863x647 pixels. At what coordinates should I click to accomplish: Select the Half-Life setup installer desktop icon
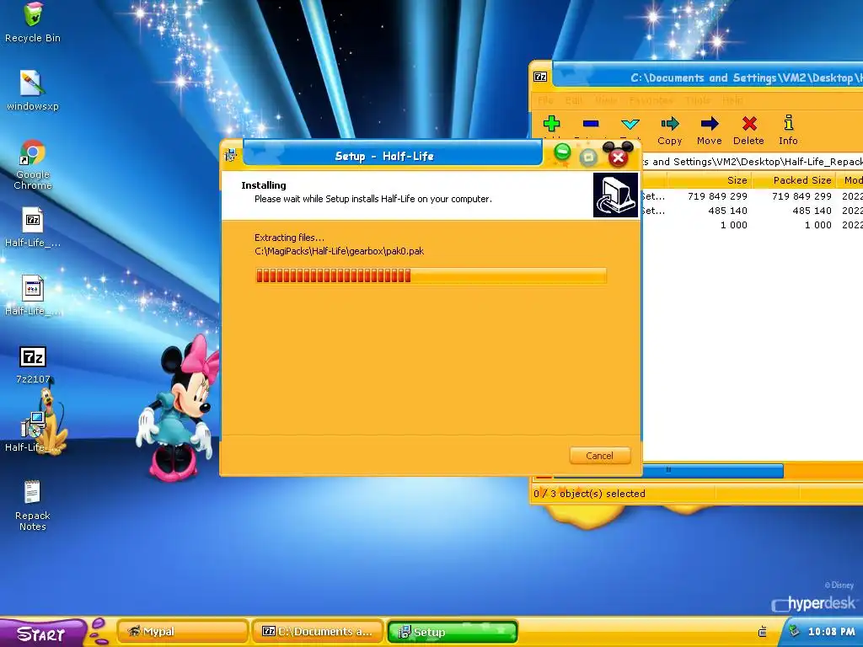coord(33,425)
